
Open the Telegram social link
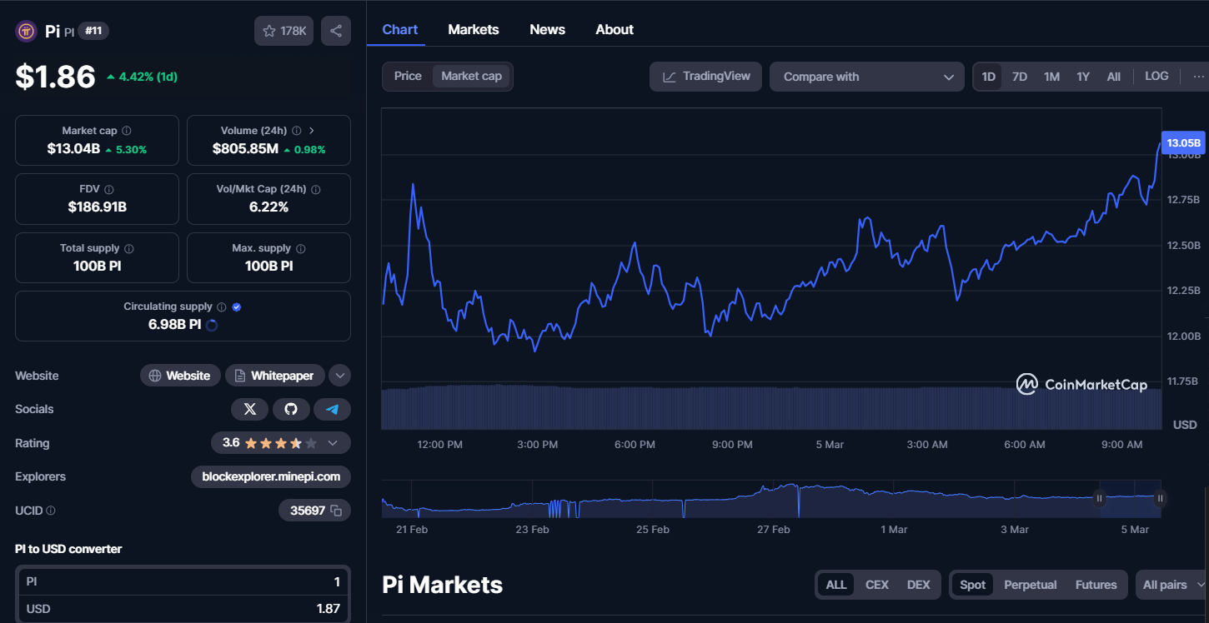pyautogui.click(x=333, y=409)
